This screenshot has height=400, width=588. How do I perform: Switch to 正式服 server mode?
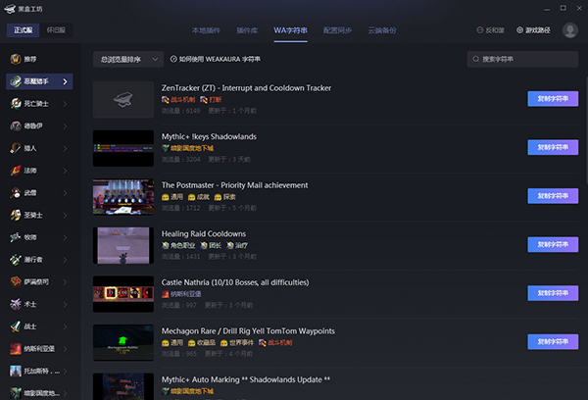[x=24, y=30]
